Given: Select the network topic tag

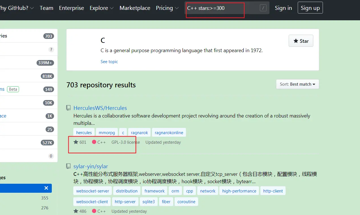Looking at the screenshot, I should (208, 191).
